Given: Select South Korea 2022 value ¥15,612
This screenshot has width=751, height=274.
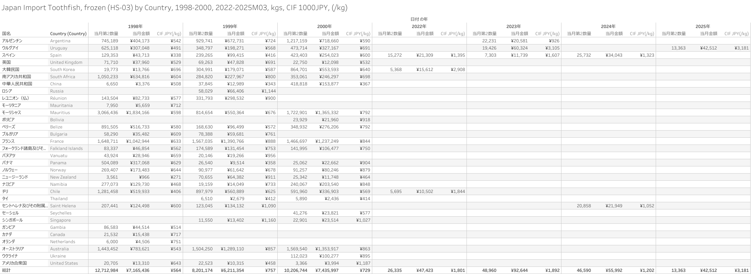Looking at the screenshot, I should 425,70.
